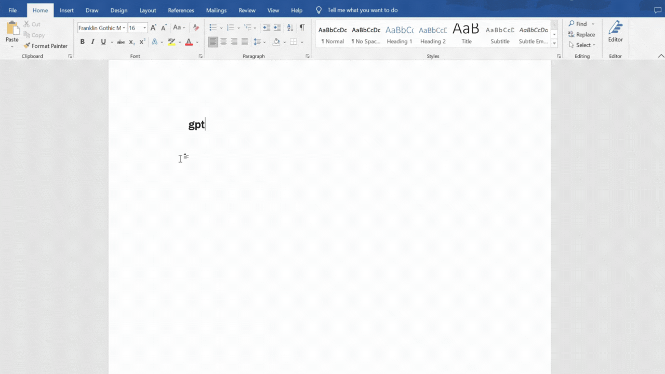Screen dimensions: 665x374
Task: Toggle Strikethrough formatting
Action: click(121, 42)
